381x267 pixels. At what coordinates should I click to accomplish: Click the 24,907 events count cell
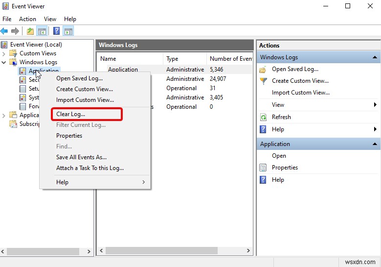(218, 79)
